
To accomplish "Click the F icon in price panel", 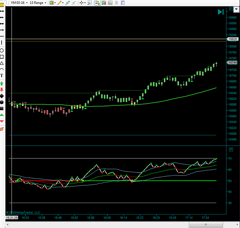I will (231, 9).
